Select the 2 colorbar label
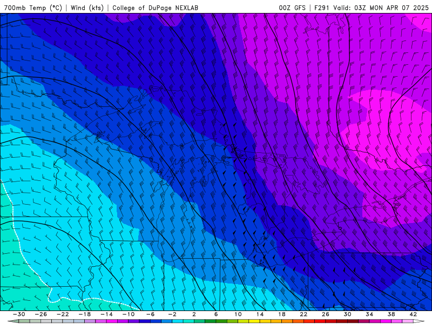The width and height of the screenshot is (432, 324). (194, 314)
